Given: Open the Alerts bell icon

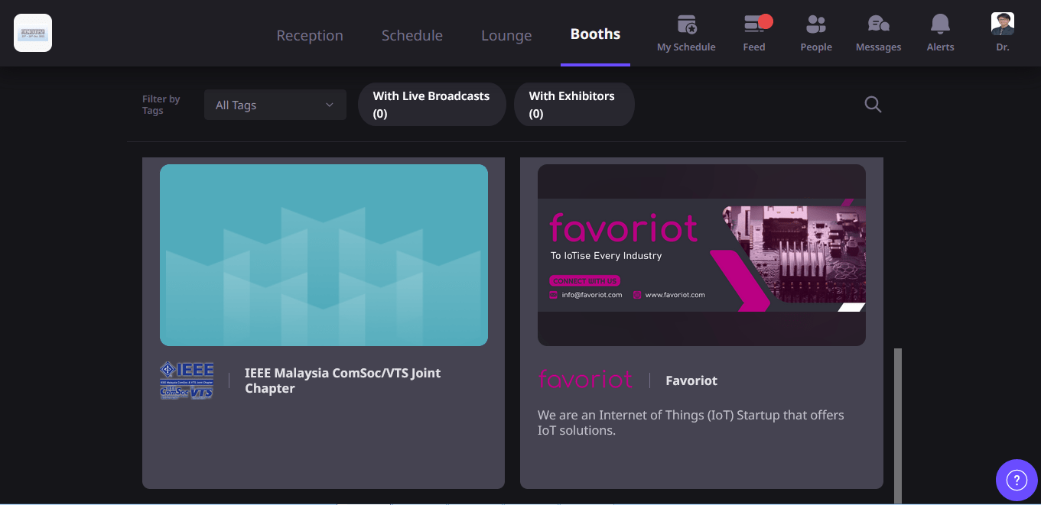Looking at the screenshot, I should coord(940,24).
